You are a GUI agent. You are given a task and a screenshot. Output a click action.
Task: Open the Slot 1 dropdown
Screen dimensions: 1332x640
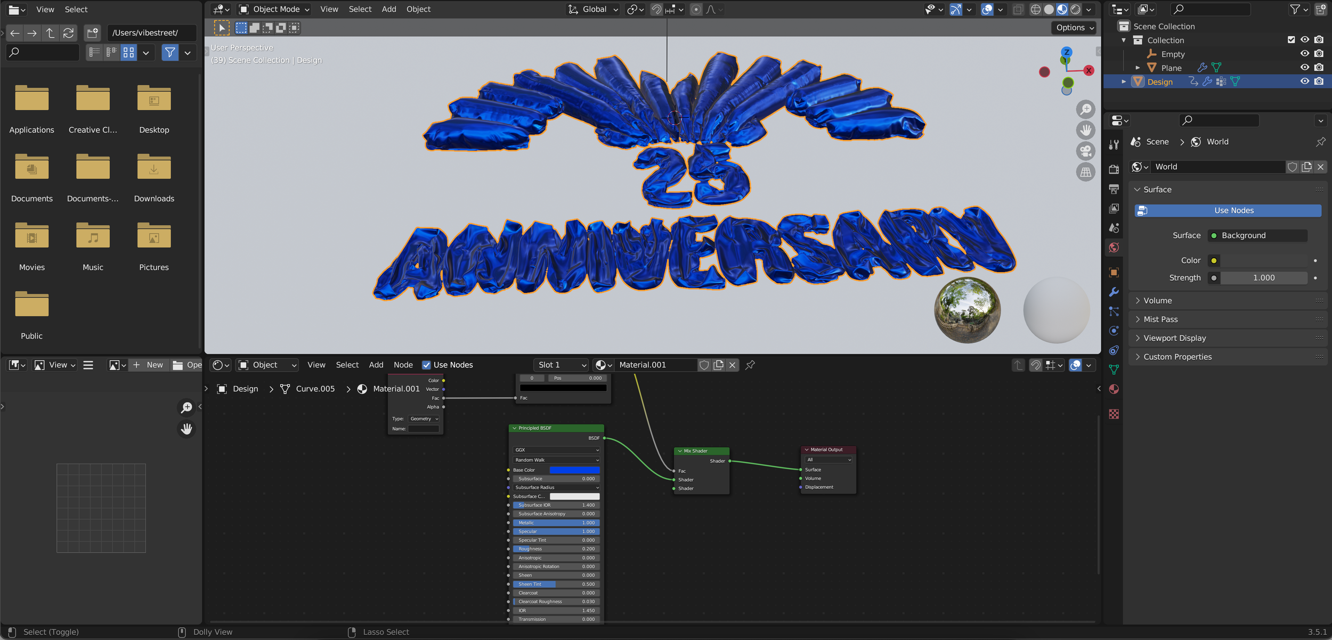562,365
